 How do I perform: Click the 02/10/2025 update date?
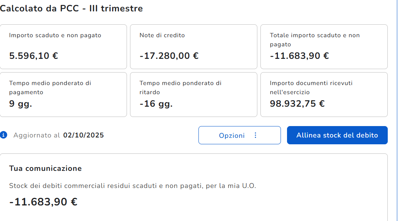click(x=83, y=135)
